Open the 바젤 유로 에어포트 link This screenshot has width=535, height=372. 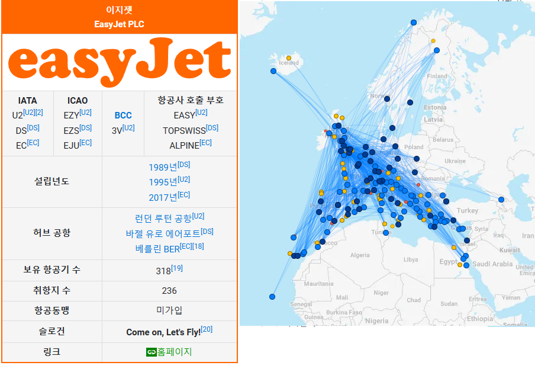pos(163,233)
